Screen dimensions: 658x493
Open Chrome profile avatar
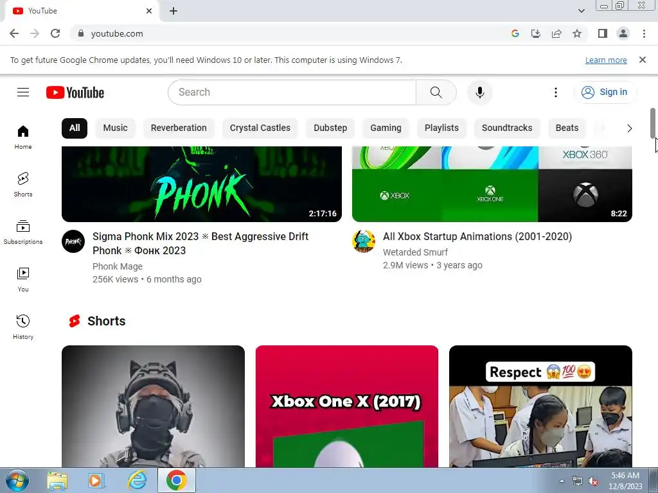pyautogui.click(x=623, y=33)
